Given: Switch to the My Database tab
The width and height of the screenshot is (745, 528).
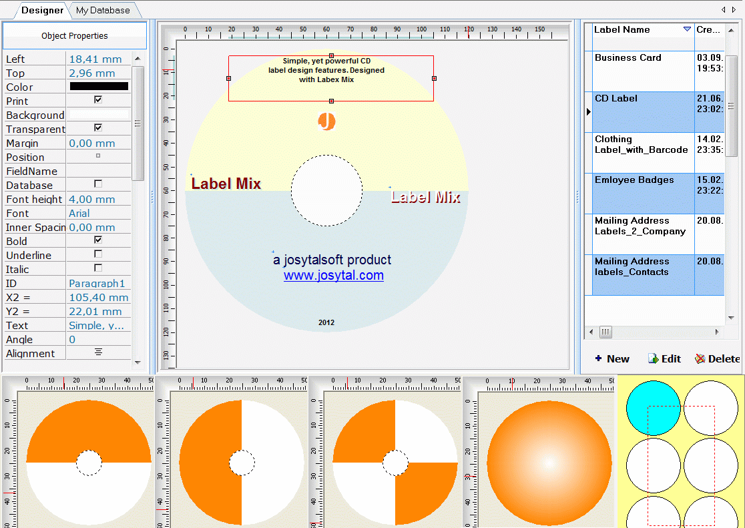Looking at the screenshot, I should (x=103, y=10).
